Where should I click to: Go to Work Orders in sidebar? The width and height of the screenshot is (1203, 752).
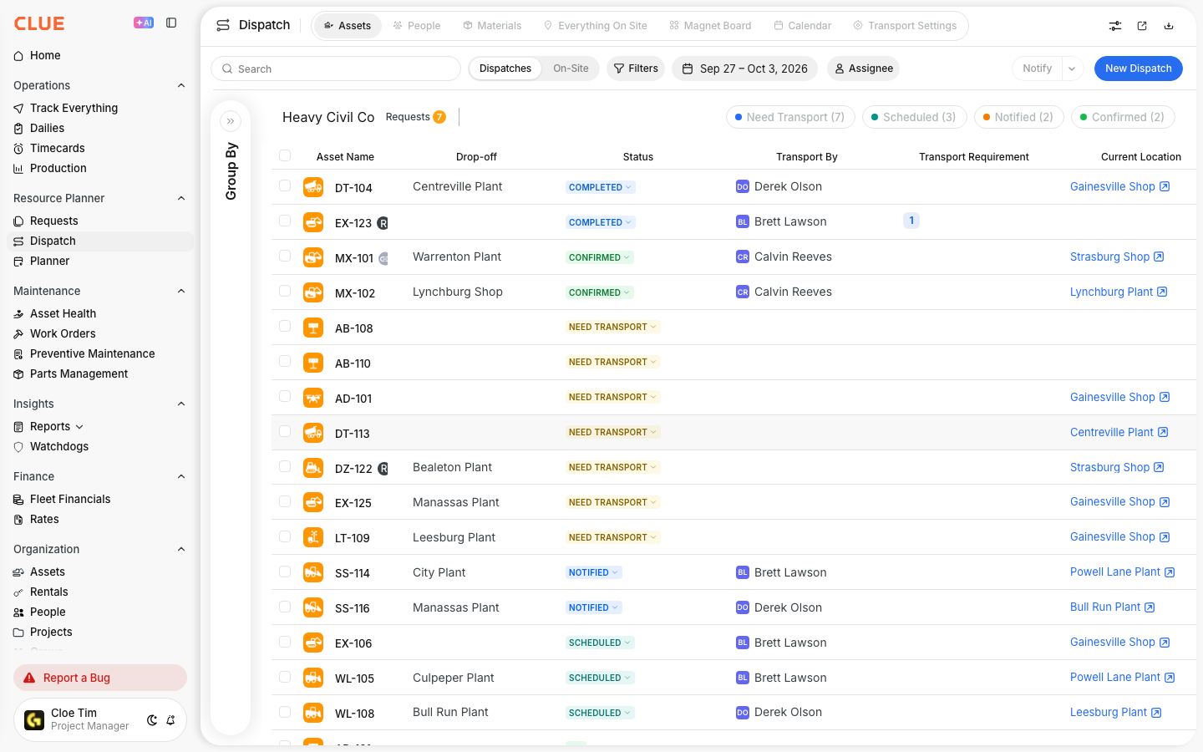(63, 333)
